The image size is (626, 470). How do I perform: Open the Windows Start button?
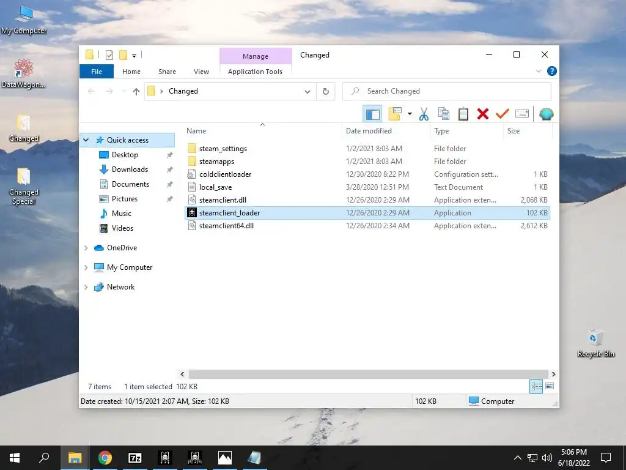point(15,458)
